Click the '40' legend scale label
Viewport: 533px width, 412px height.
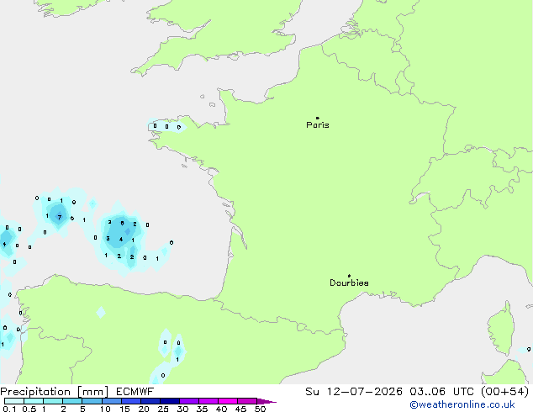point(221,409)
